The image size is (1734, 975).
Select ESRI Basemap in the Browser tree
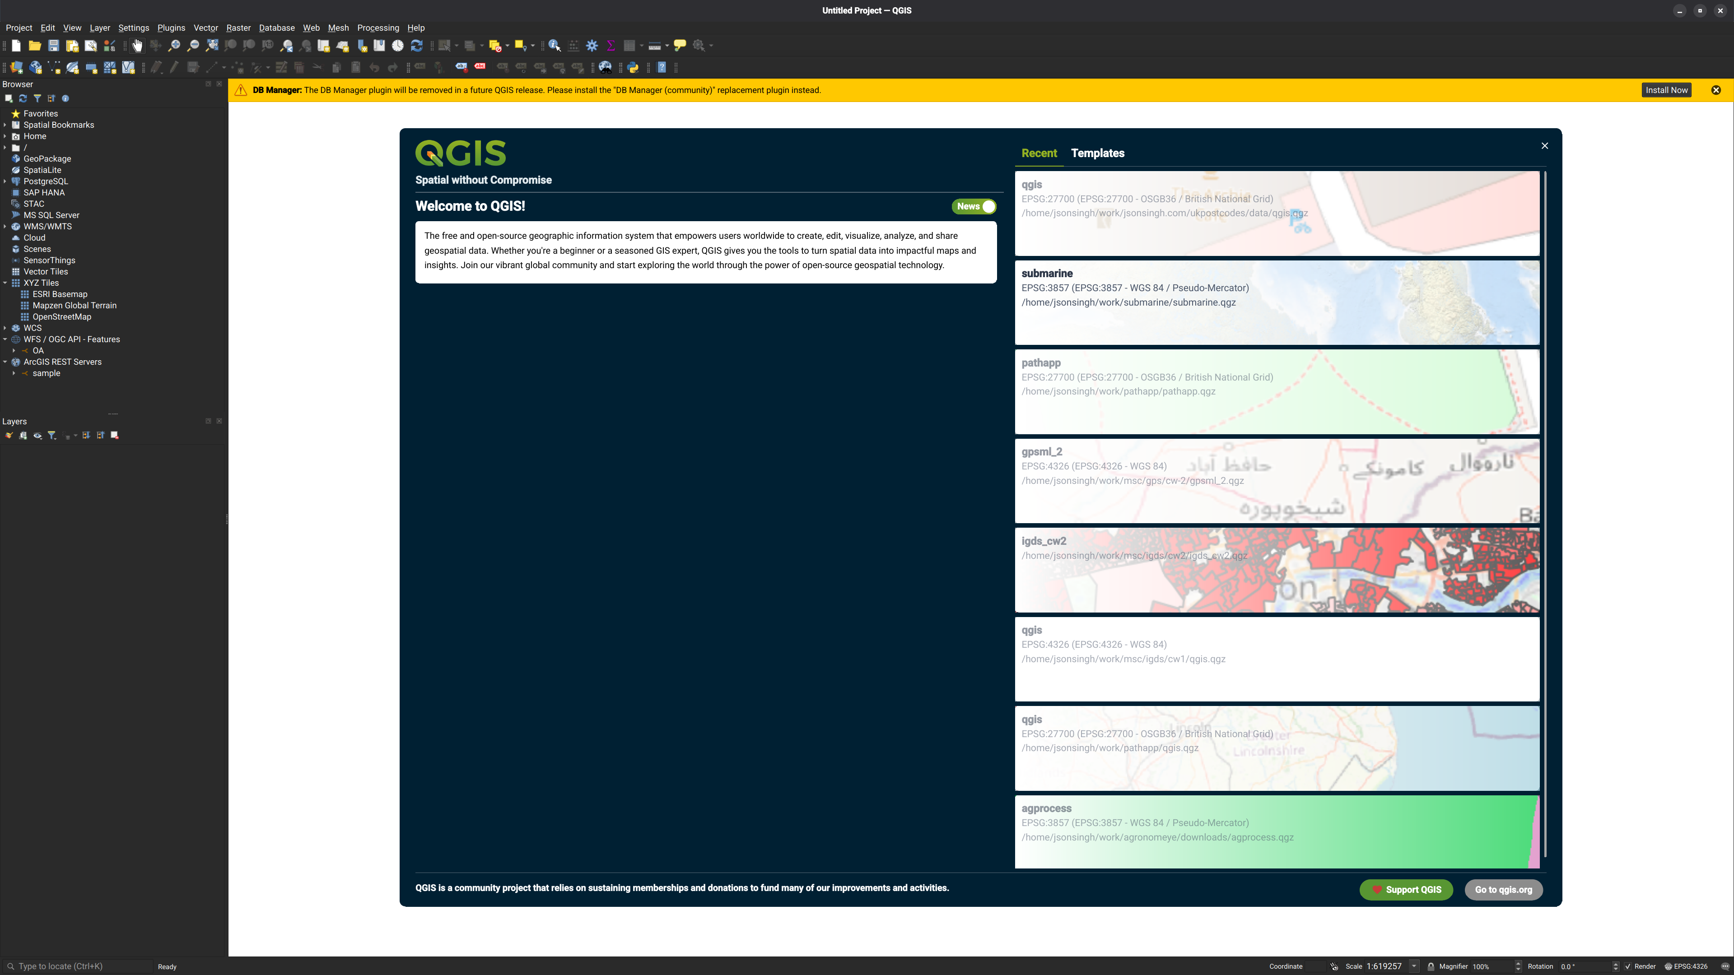coord(60,294)
